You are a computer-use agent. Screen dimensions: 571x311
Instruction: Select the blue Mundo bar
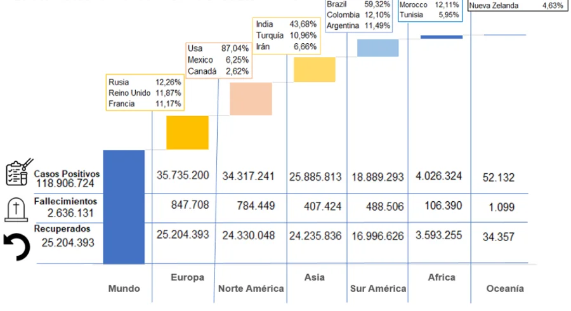pos(124,207)
